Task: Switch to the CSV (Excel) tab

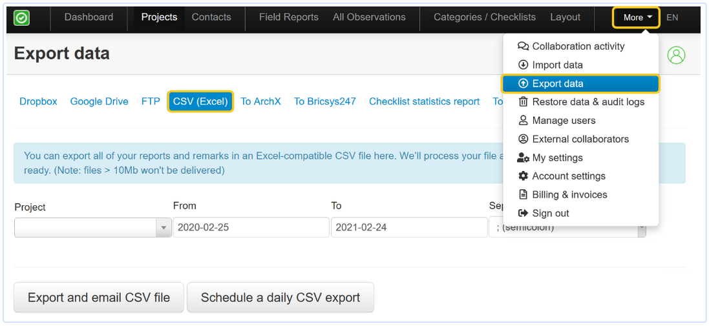Action: pos(200,101)
